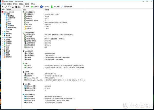The image size is (154, 110).
Task: Click the 项目 column header
Action: click(x=33, y=10)
